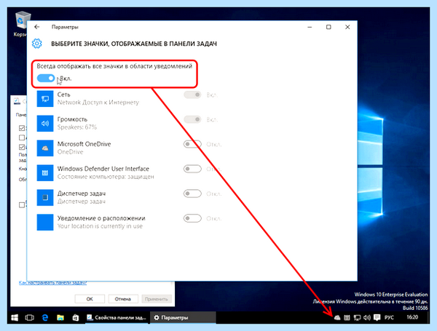
Task: Switch to 'Свойства панели зад...' taskbar button
Action: [117, 318]
